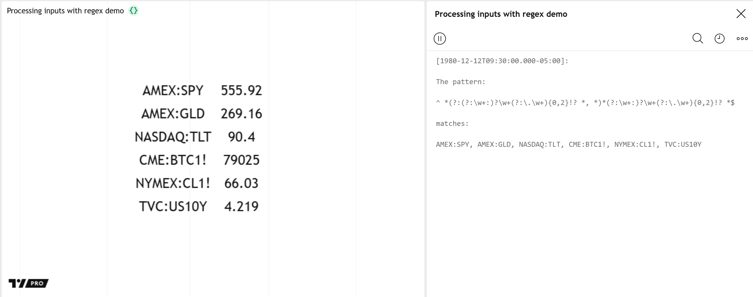Click the green curly-braces source code icon
The image size is (753, 297).
(134, 11)
